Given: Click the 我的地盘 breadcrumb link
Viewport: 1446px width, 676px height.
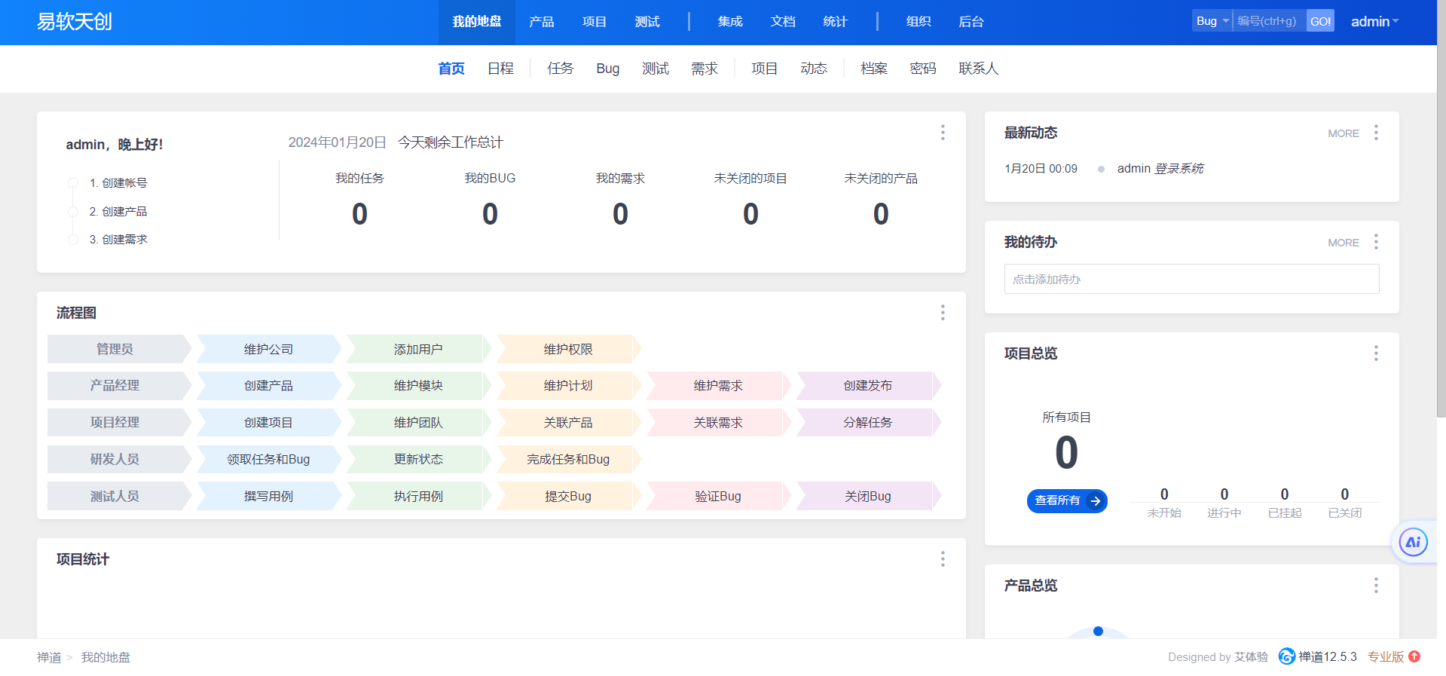Looking at the screenshot, I should point(105,658).
